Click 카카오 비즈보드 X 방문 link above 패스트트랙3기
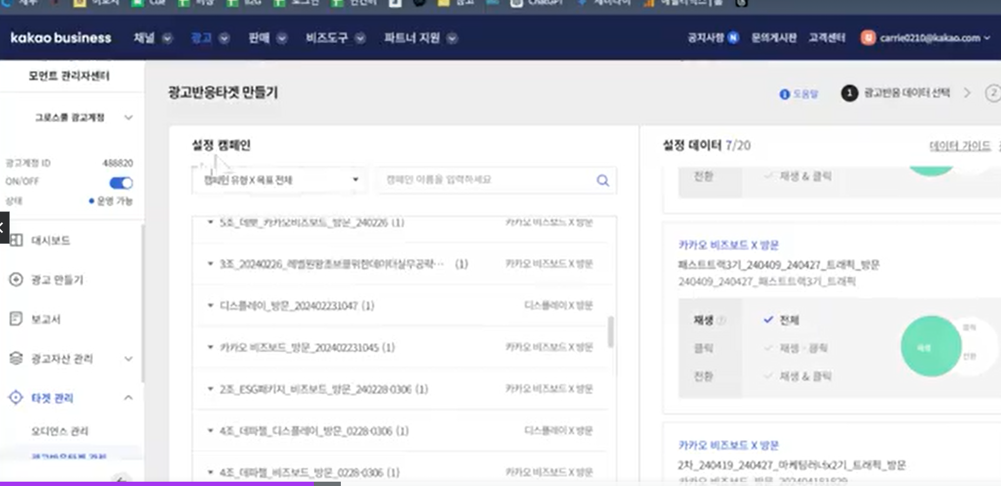The height and width of the screenshot is (486, 1001). coord(728,245)
